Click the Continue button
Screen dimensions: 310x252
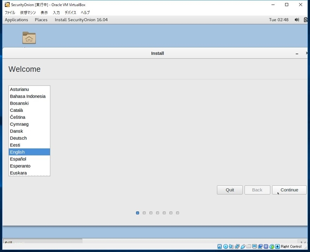click(289, 190)
